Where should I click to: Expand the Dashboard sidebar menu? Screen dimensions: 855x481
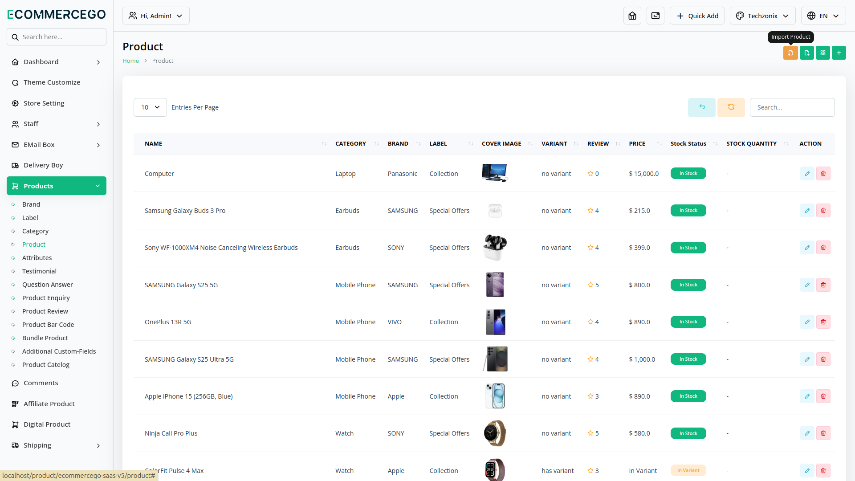click(57, 62)
